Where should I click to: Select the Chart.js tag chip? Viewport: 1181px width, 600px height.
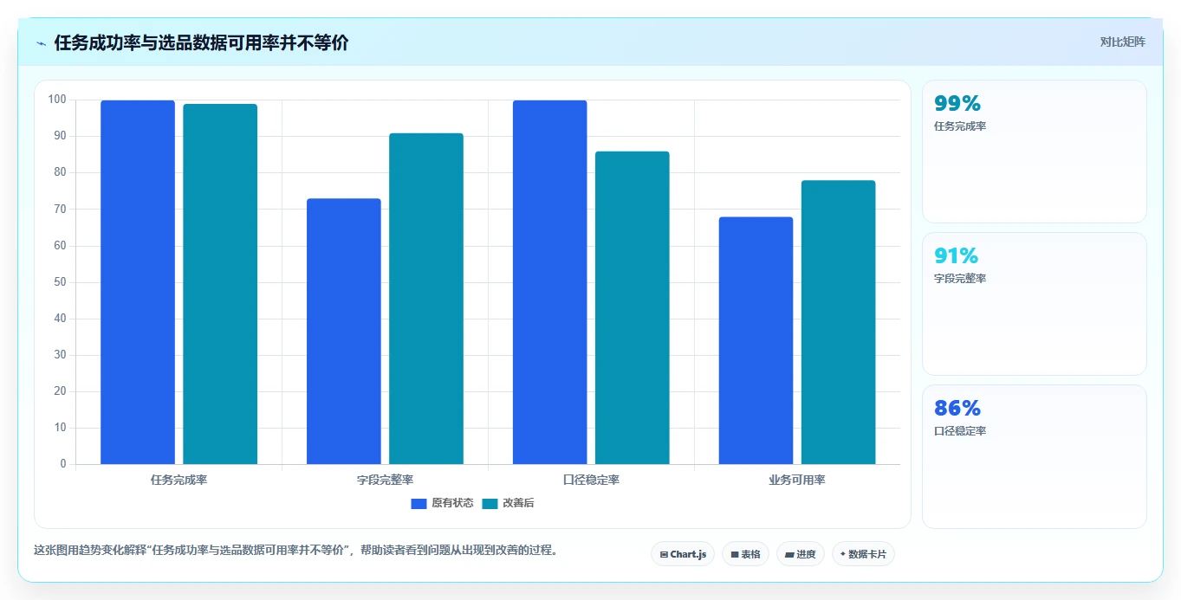(683, 554)
